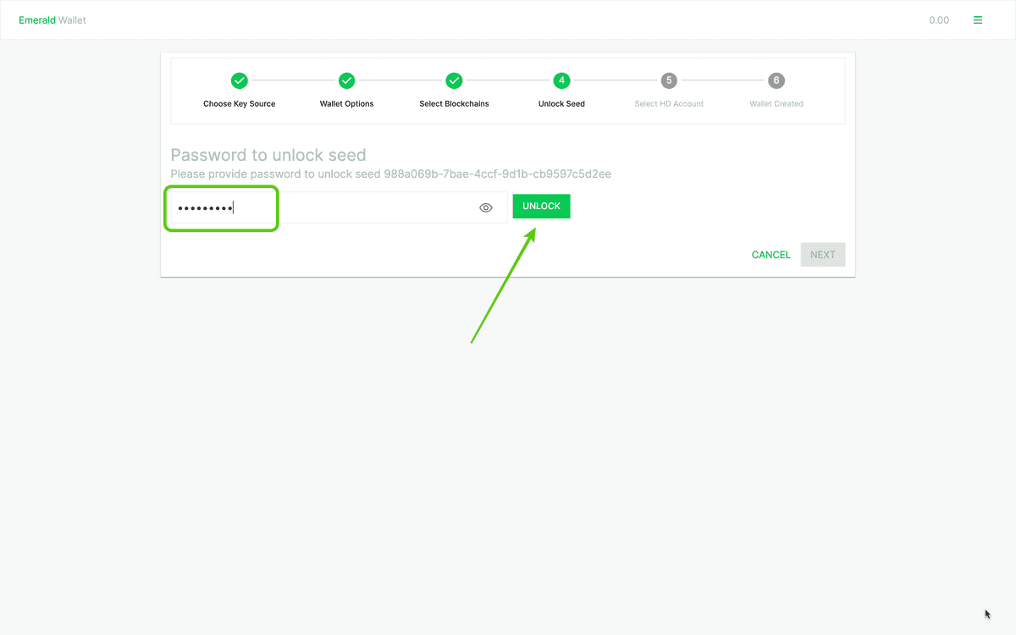This screenshot has width=1016, height=635.
Task: Click CANCEL to abort seed unlocking
Action: [x=770, y=254]
